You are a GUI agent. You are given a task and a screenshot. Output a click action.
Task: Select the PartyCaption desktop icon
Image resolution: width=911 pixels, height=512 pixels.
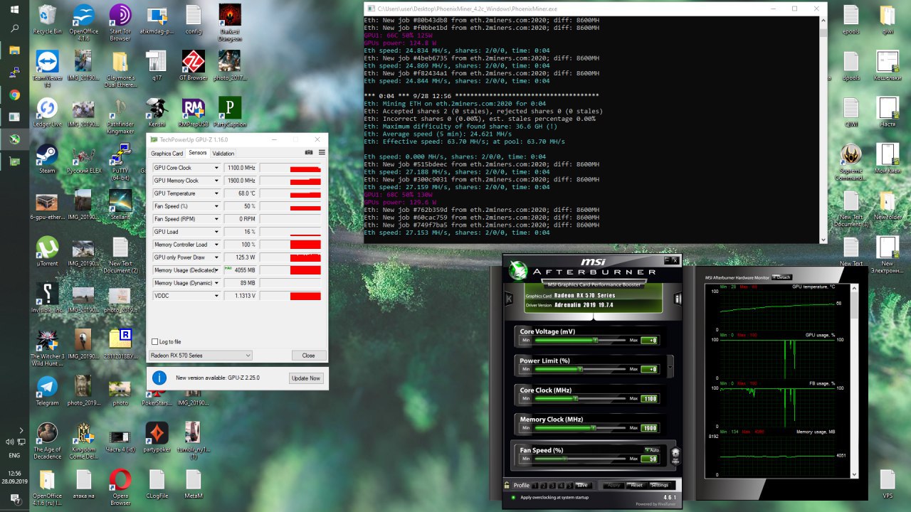point(230,112)
